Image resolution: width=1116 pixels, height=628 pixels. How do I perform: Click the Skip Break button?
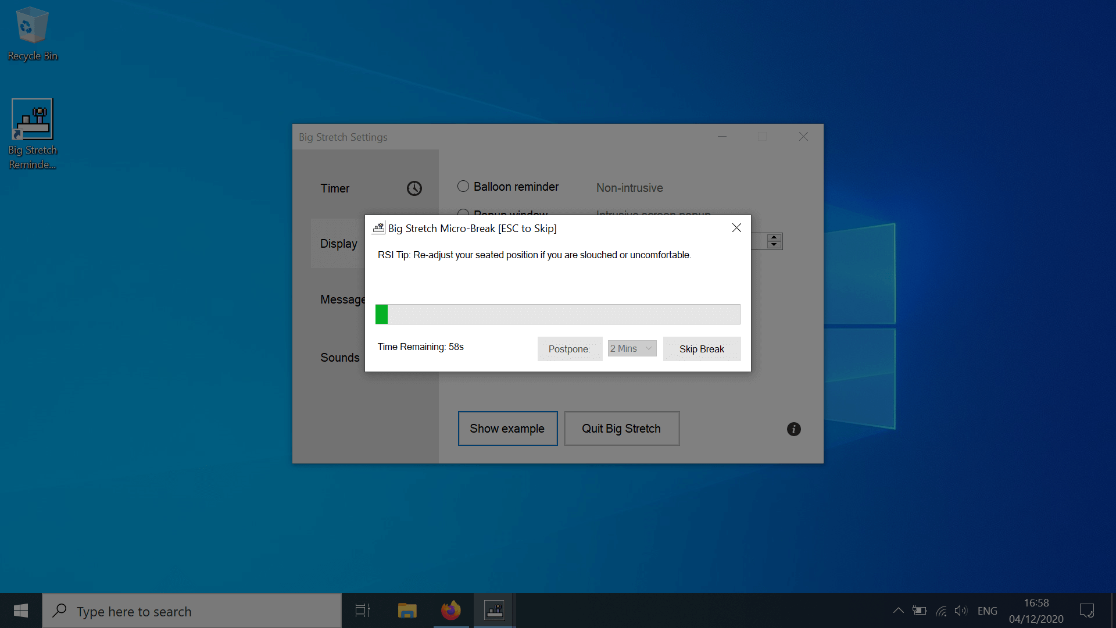[x=702, y=348]
